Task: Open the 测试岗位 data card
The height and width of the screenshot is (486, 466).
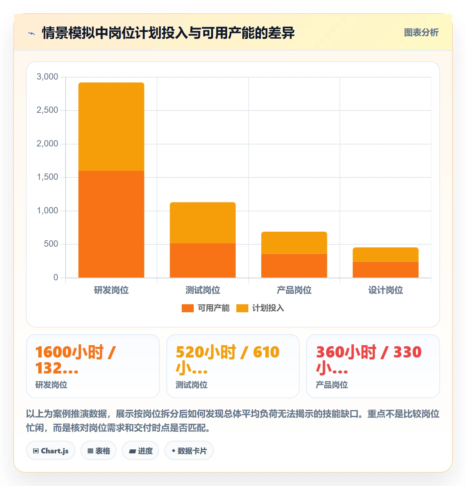Action: coord(233,366)
